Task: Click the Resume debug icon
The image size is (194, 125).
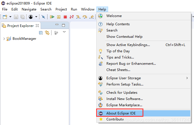Action: click(52, 17)
